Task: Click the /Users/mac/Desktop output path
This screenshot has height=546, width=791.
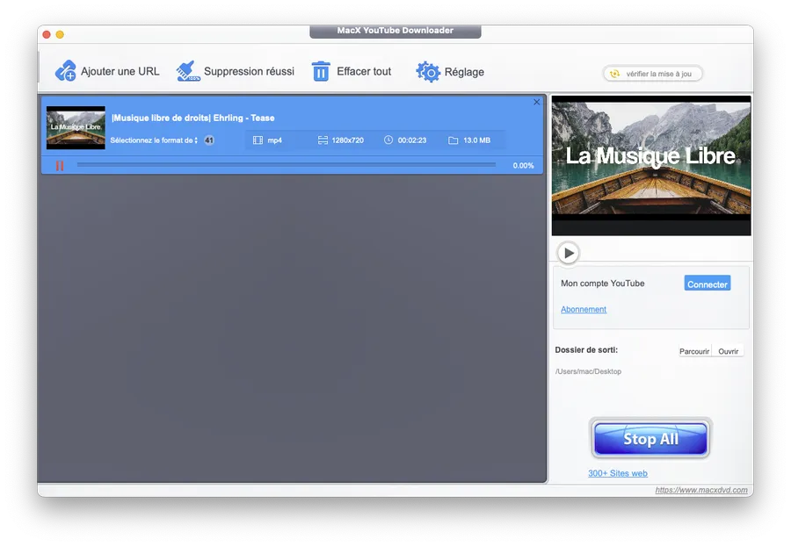Action: point(588,371)
